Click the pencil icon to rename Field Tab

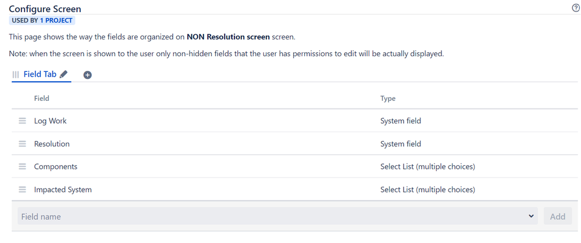pos(64,74)
